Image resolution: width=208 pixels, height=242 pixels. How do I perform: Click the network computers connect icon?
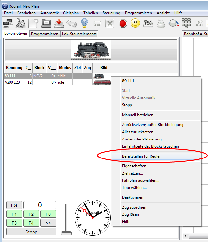[8, 23]
